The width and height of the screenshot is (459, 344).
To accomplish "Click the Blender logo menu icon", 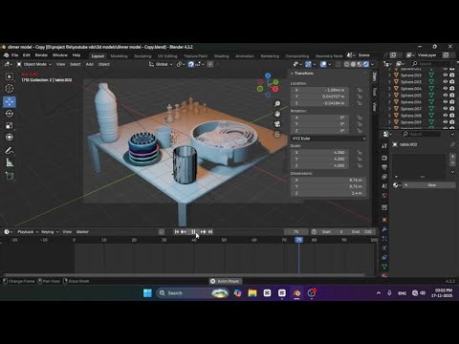I will pos(6,55).
